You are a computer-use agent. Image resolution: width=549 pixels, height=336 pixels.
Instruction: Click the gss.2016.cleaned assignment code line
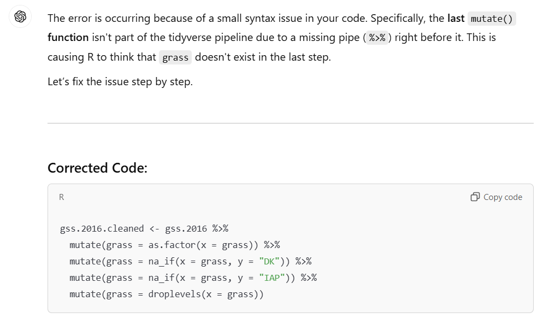click(144, 228)
